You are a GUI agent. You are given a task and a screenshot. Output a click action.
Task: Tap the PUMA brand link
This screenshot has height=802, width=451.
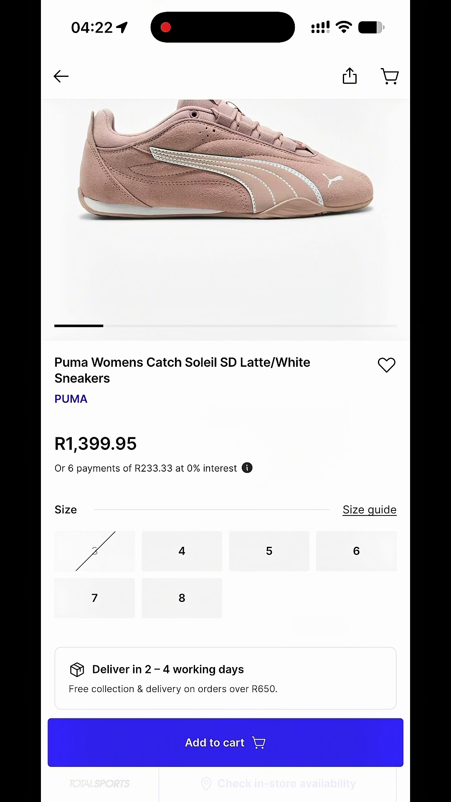click(71, 399)
